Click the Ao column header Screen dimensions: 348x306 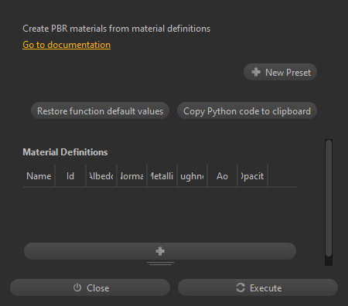point(222,176)
